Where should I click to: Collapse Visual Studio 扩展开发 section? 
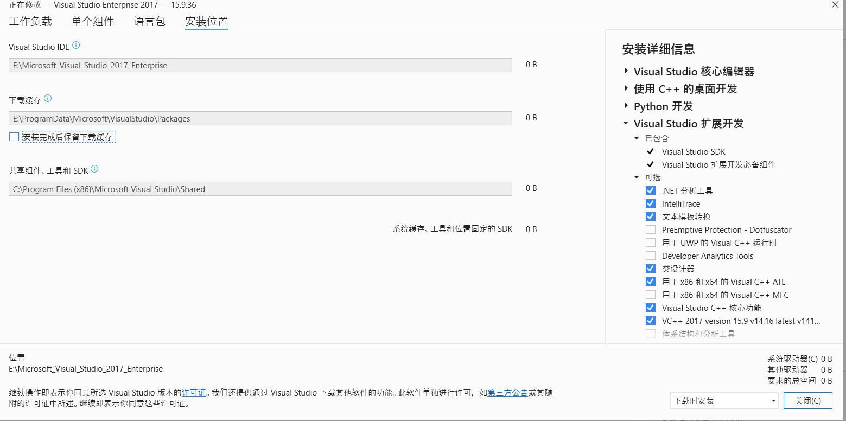pyautogui.click(x=626, y=123)
